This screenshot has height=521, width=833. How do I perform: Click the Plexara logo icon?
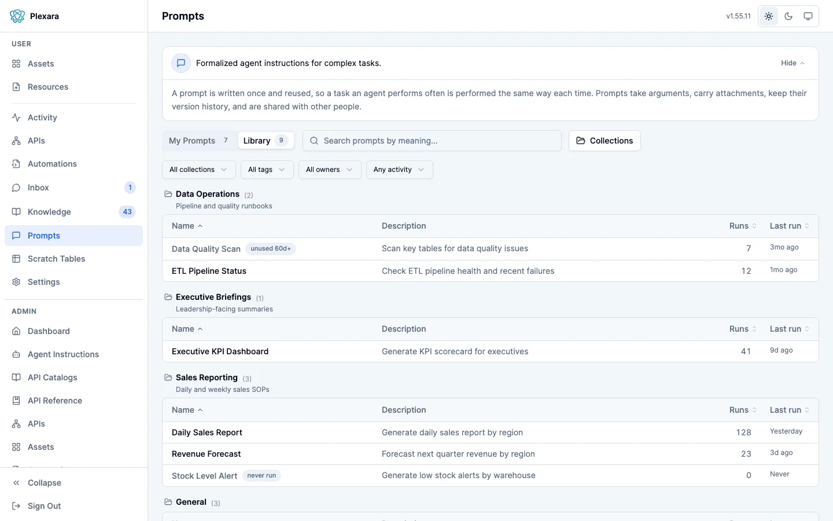[17, 16]
